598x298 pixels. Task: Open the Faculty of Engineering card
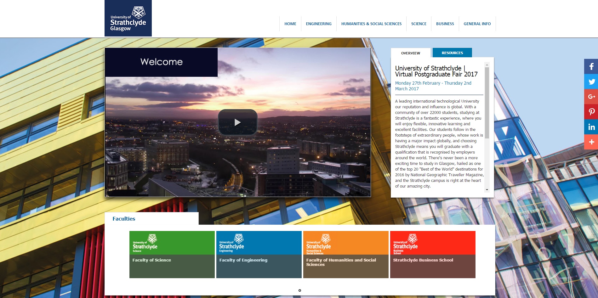(x=259, y=255)
